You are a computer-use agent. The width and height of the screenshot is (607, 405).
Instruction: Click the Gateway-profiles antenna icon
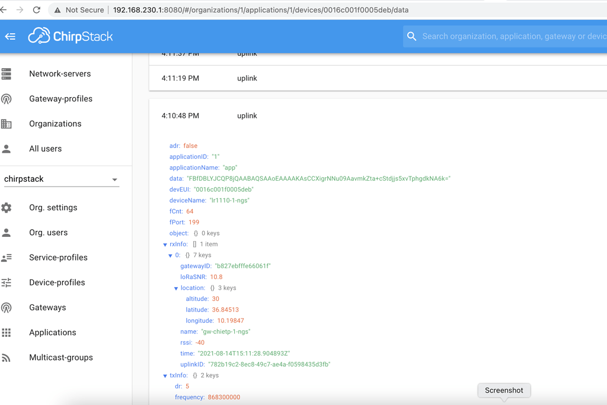coord(7,99)
